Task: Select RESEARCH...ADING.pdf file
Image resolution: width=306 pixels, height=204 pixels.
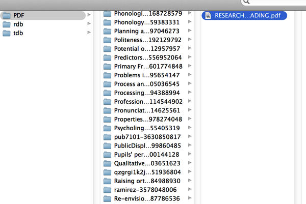Action: coord(244,15)
